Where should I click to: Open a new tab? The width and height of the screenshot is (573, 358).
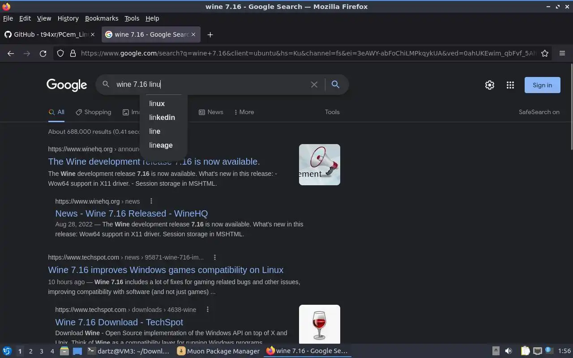[210, 34]
